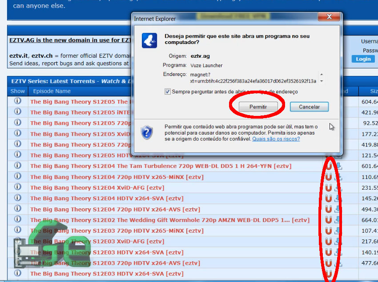Close the Internet Explorer dialog

coord(329,16)
